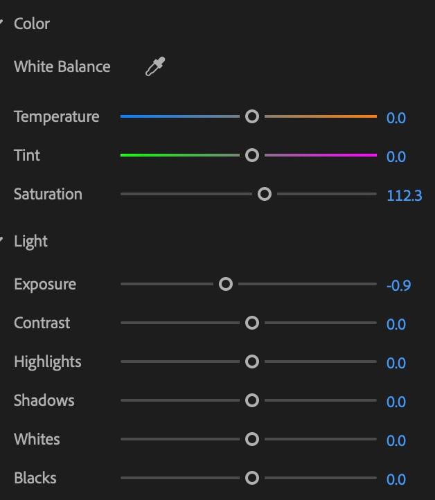Click the Shadows slider handle

252,400
